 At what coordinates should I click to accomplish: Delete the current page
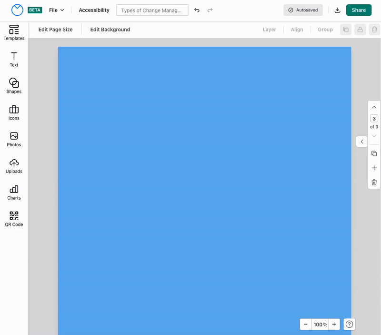[374, 182]
